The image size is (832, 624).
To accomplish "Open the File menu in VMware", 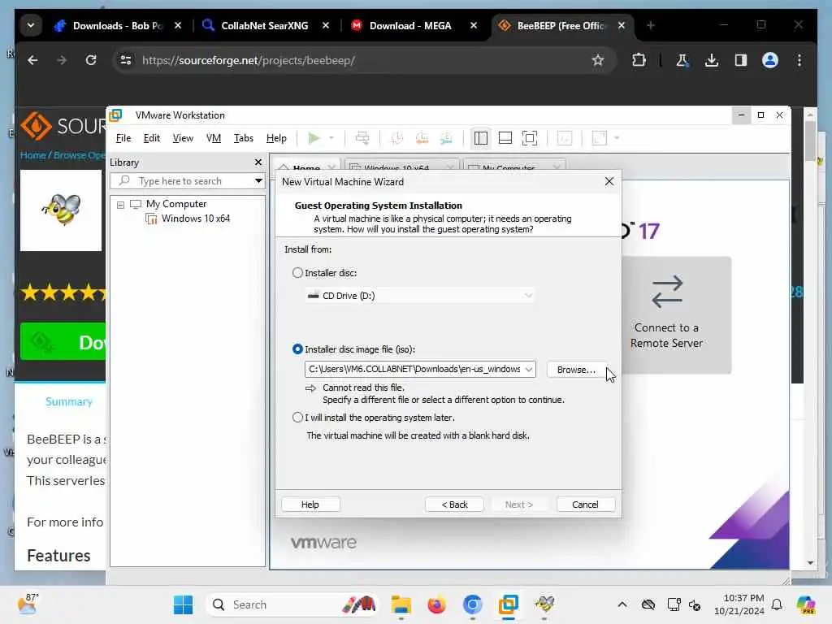I will (123, 138).
